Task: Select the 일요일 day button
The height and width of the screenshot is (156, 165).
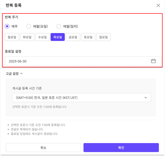Action: (x=103, y=37)
